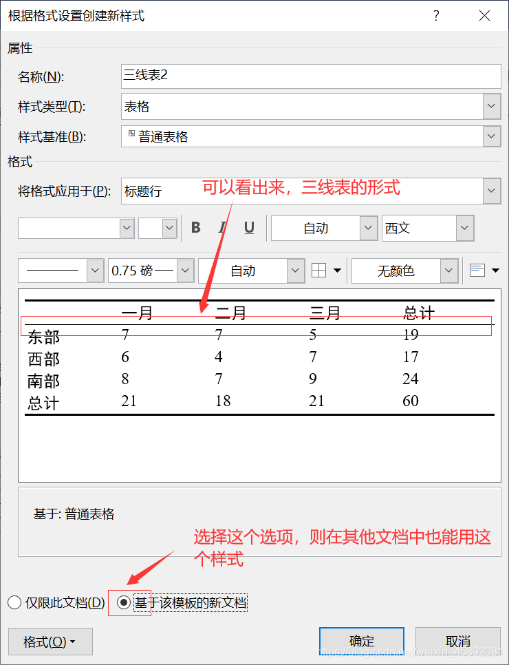This screenshot has width=509, height=665.
Task: Open cell alignment dropdown arrow
Action: [x=495, y=270]
